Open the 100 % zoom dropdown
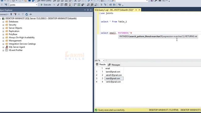Viewport: 201px width, 113px height. (x=104, y=61)
